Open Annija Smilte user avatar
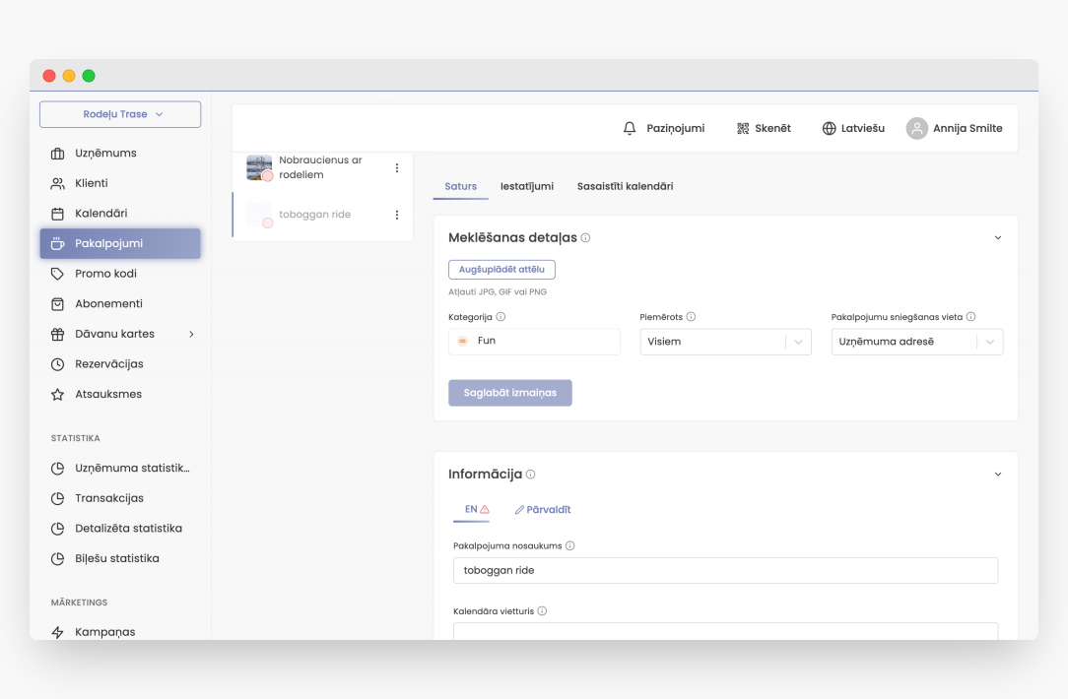The height and width of the screenshot is (699, 1068). [x=917, y=128]
